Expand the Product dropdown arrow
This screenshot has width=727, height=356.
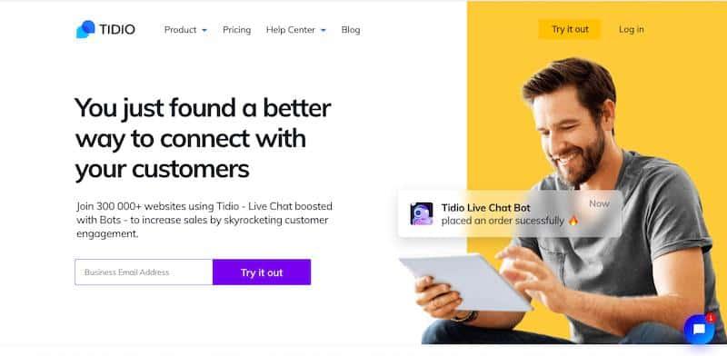[204, 31]
